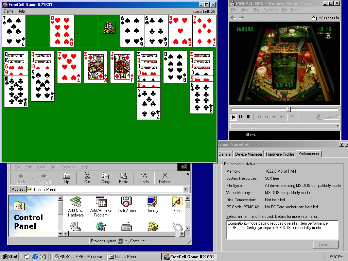Click the 7 of clubs in sixth column
348x261 pixels.
[149, 103]
